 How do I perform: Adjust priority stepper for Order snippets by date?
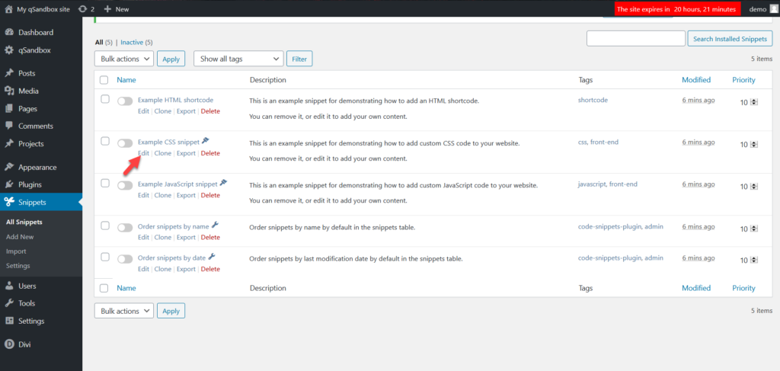click(x=754, y=260)
